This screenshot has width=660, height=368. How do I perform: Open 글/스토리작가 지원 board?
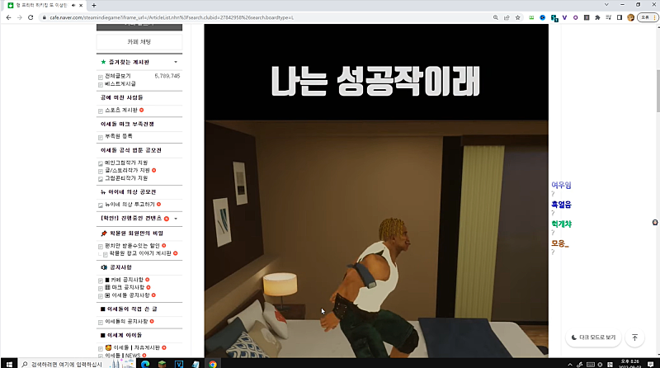[127, 170]
